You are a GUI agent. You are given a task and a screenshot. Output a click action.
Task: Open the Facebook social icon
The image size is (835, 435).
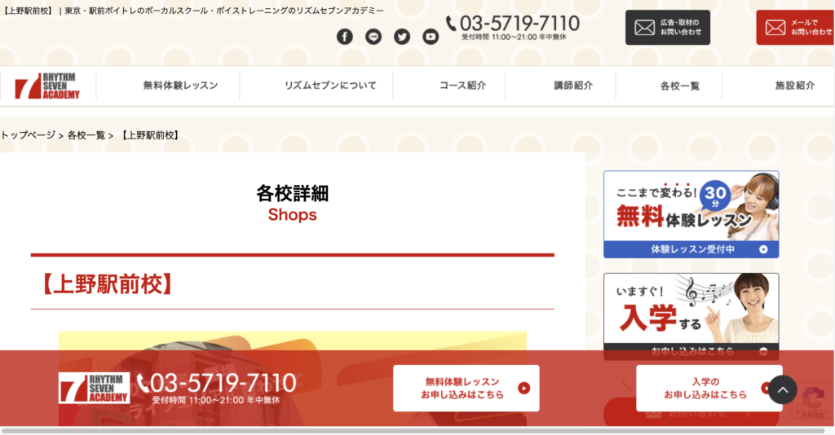(x=345, y=36)
